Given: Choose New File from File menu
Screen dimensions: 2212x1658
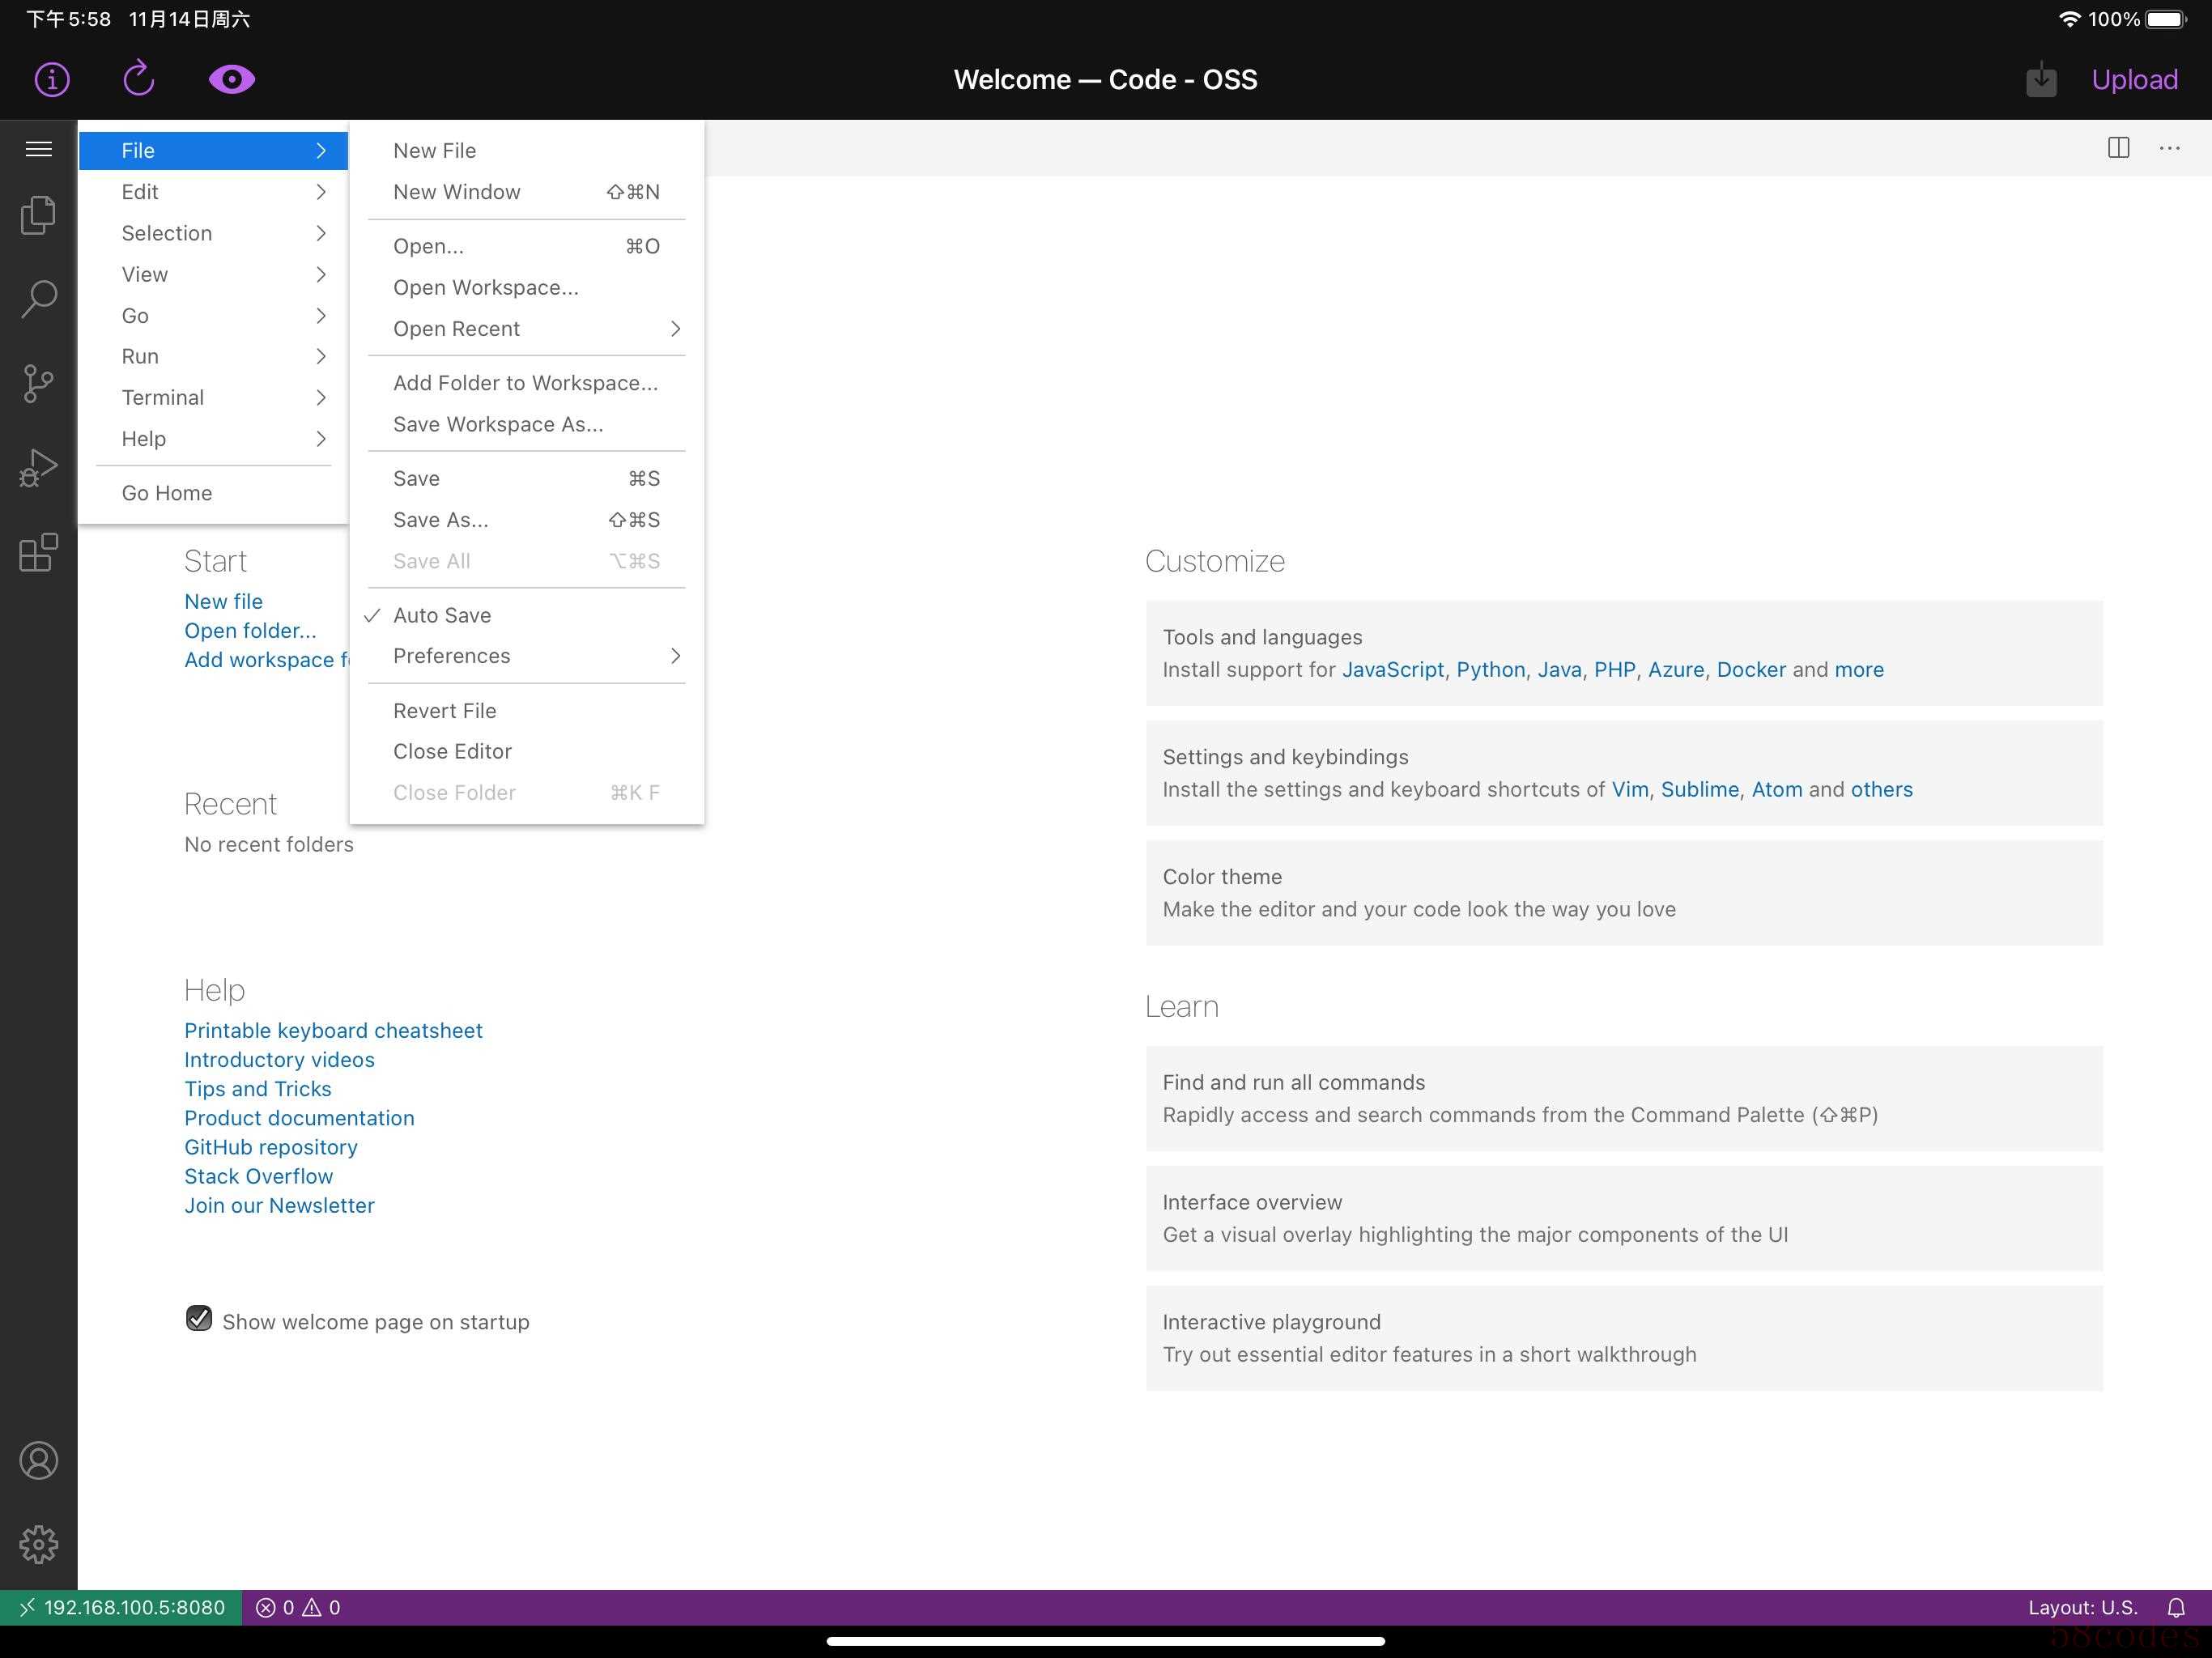Looking at the screenshot, I should tap(527, 150).
